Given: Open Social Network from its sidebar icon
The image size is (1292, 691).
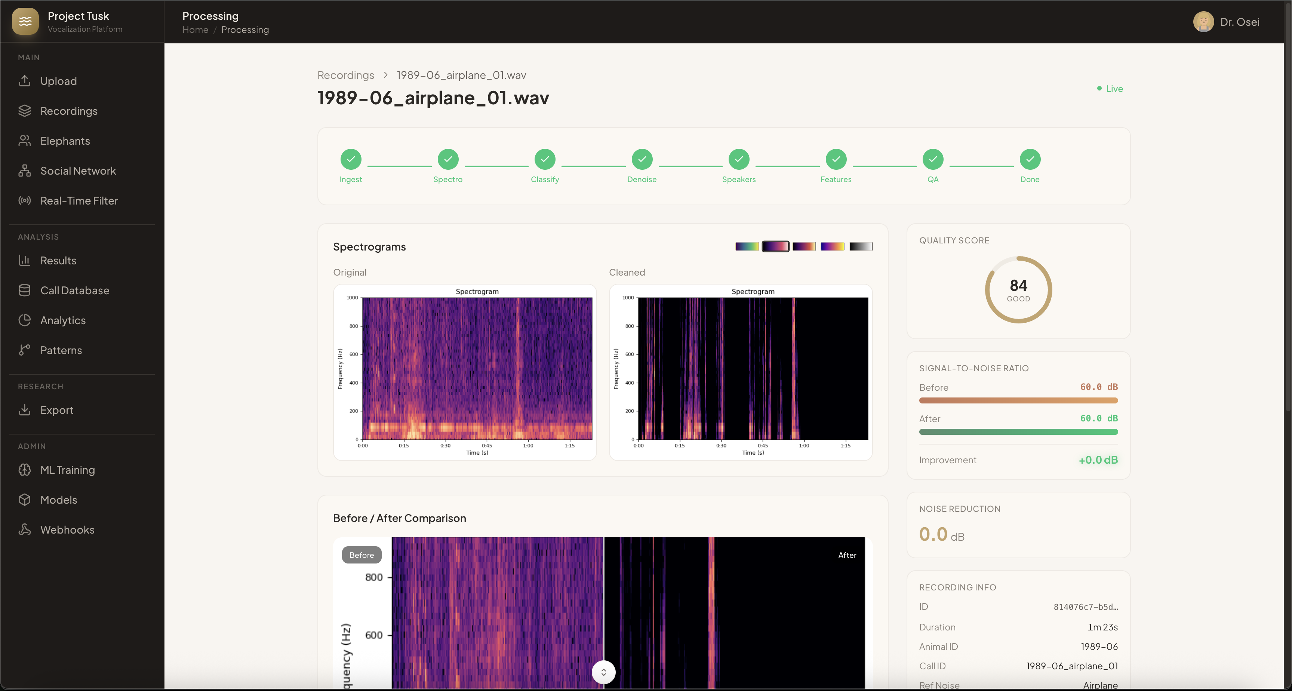Looking at the screenshot, I should click(x=25, y=171).
